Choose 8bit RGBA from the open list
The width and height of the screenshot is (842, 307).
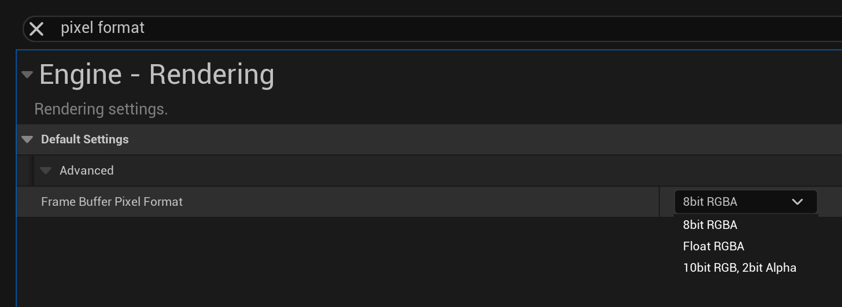pos(710,225)
